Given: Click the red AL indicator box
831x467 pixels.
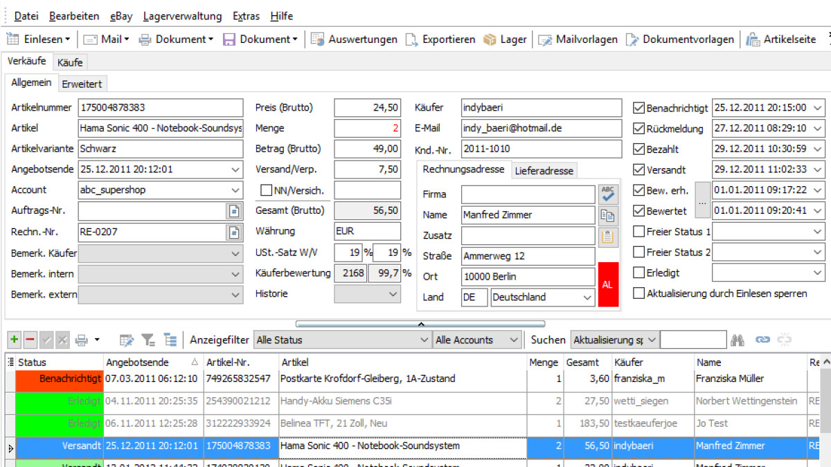Looking at the screenshot, I should click(x=607, y=284).
